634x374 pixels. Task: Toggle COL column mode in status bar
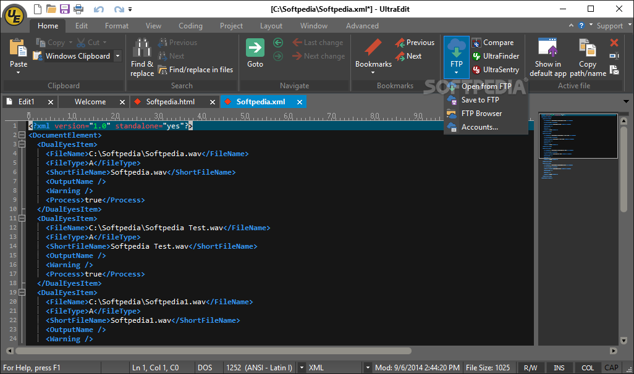(x=588, y=368)
